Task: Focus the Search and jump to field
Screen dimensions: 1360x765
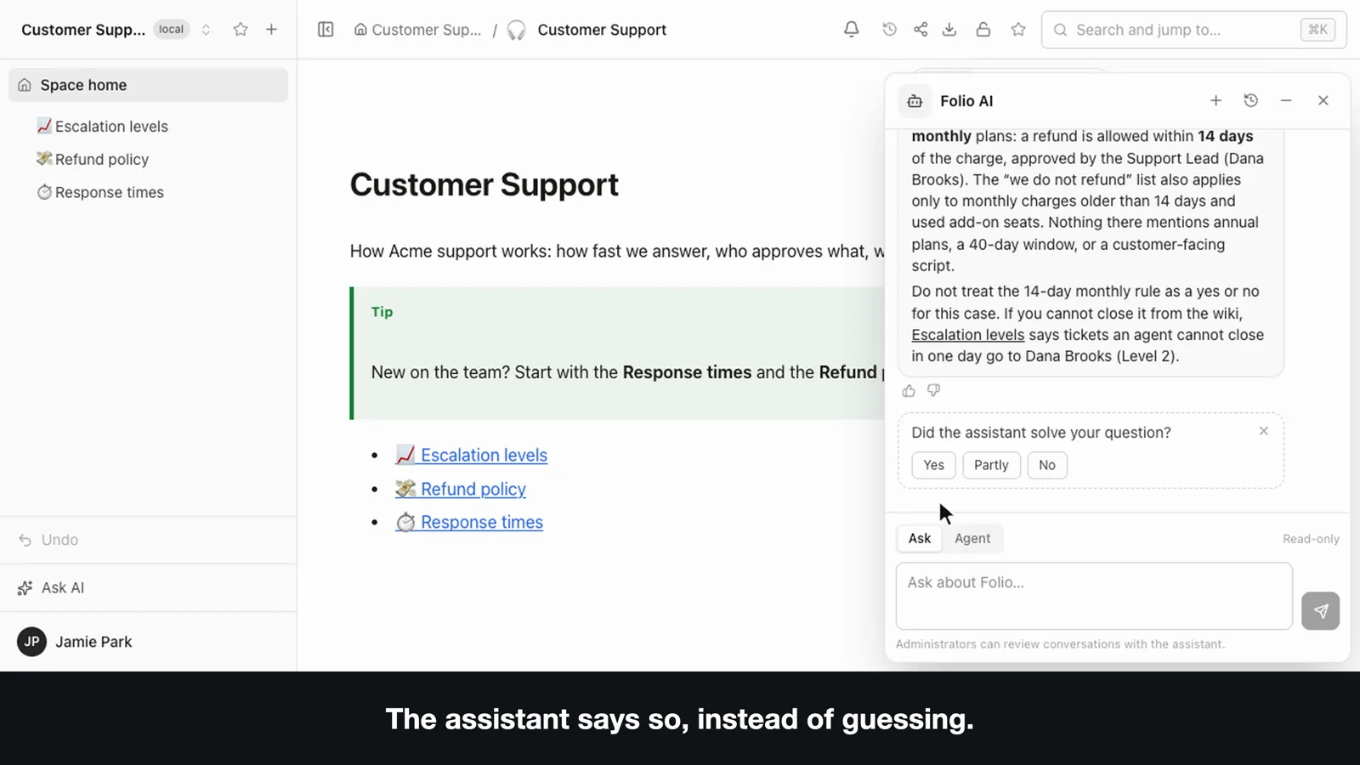Action: [x=1193, y=30]
